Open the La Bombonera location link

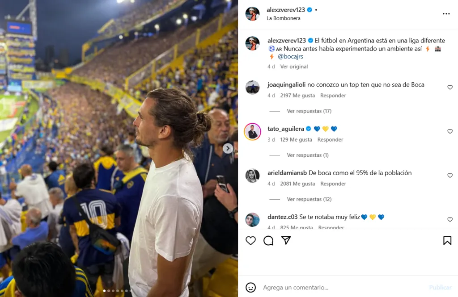coord(284,18)
